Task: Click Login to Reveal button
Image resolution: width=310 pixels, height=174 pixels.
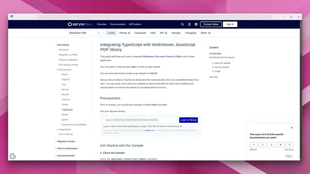Action: coord(188,120)
